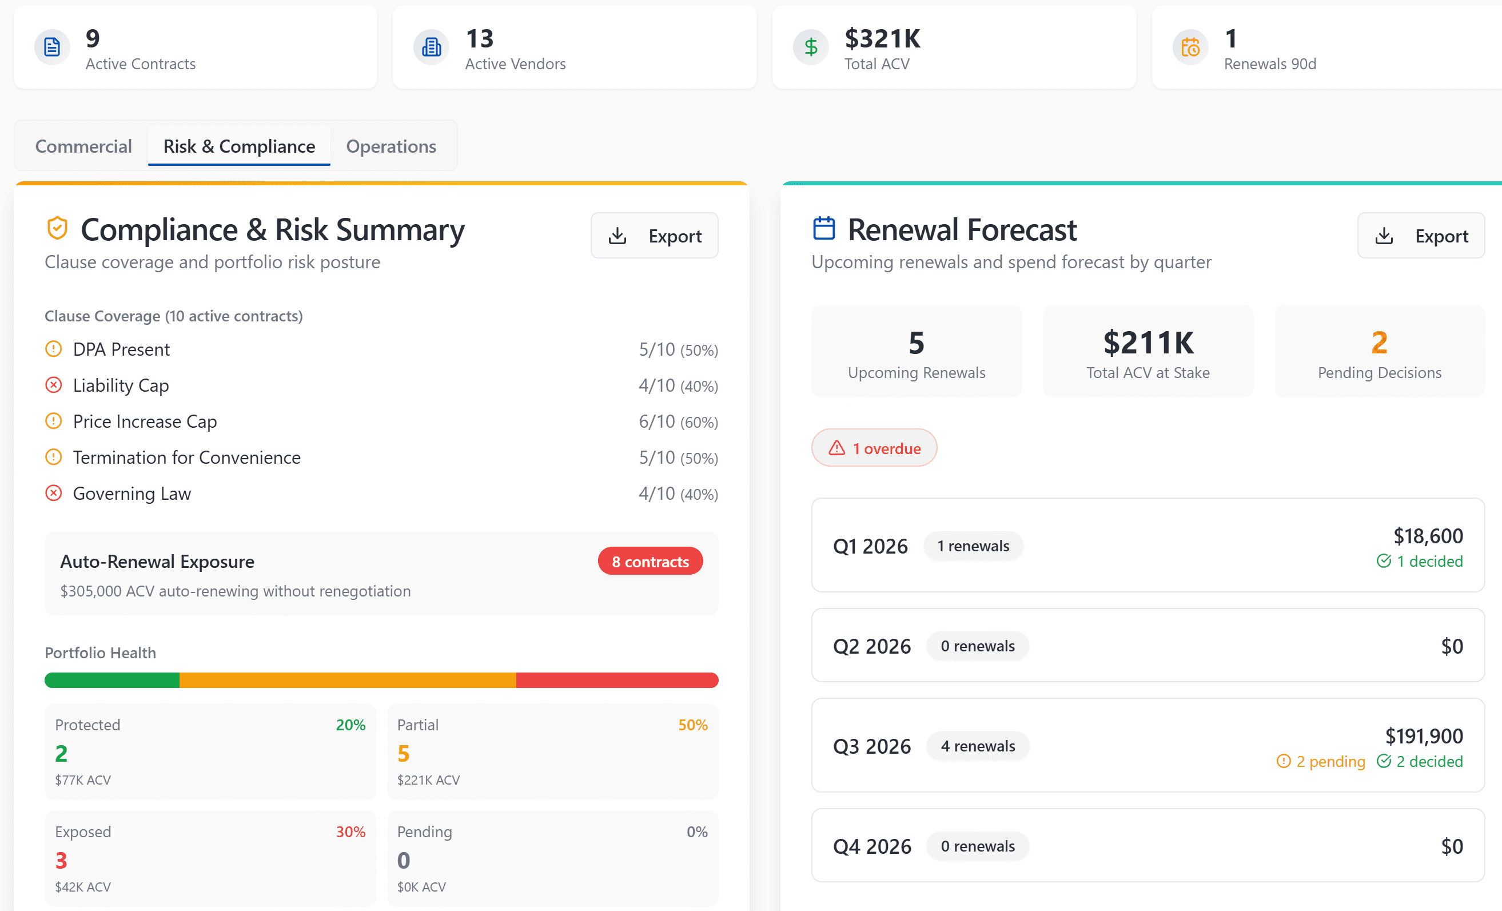Screen dimensions: 1502x911
Task: Select the Risk & Compliance tab
Action: point(239,146)
